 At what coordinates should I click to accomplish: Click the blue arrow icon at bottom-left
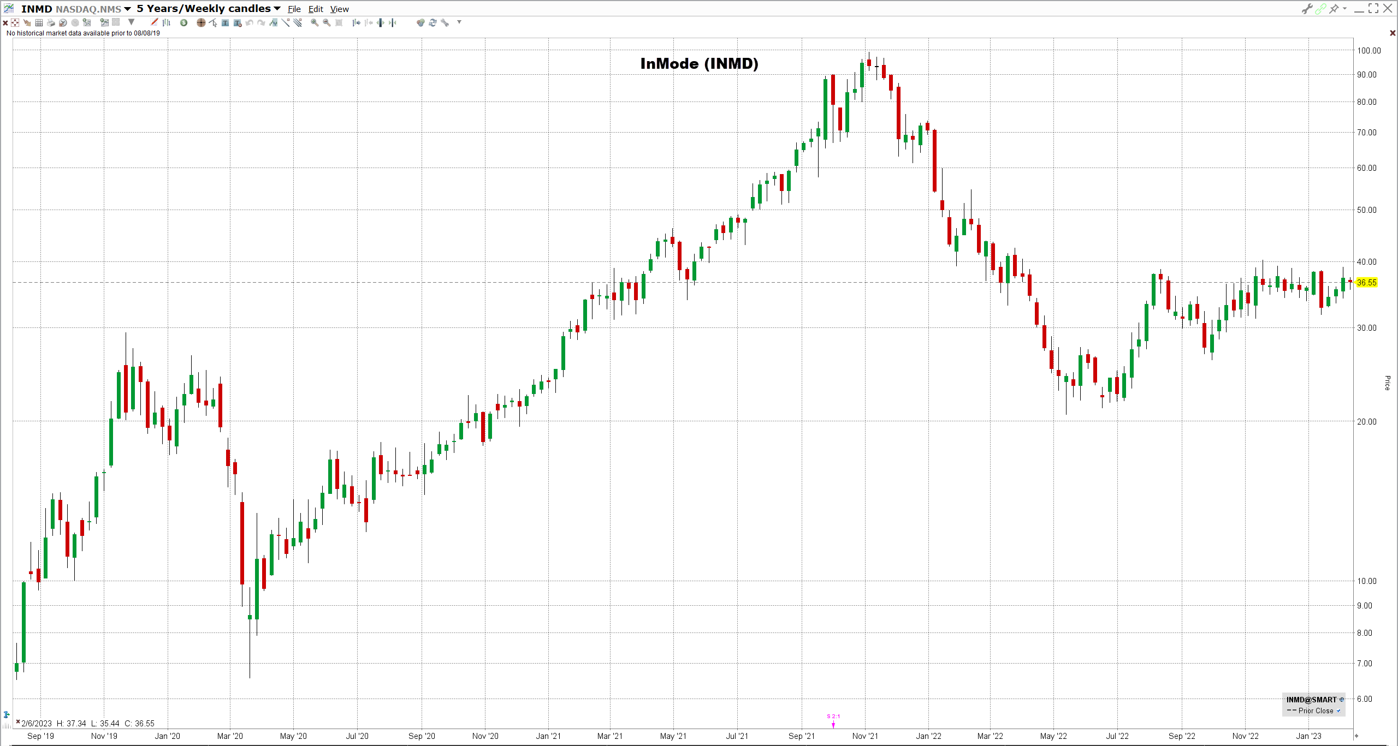pos(7,714)
